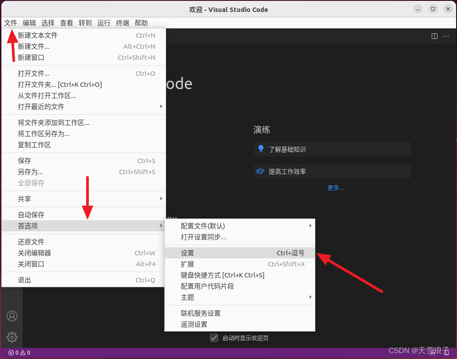
Task: Open the Manage gear icon
Action: point(12,337)
